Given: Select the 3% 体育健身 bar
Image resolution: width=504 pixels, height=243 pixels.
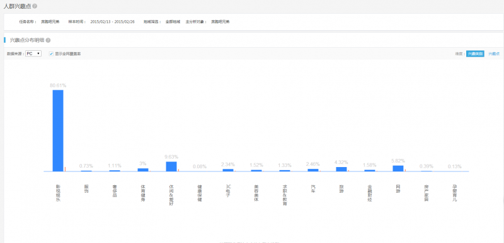Looking at the screenshot, I should pyautogui.click(x=143, y=170).
